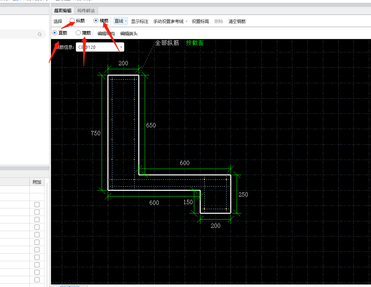Screen dimensions: 371x287
Task: Click the 设置标高 button
Action: coord(200,21)
